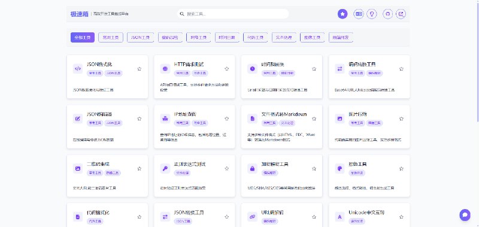This screenshot has width=479, height=227.
Task: Show the 图像工具 category
Action: click(312, 37)
